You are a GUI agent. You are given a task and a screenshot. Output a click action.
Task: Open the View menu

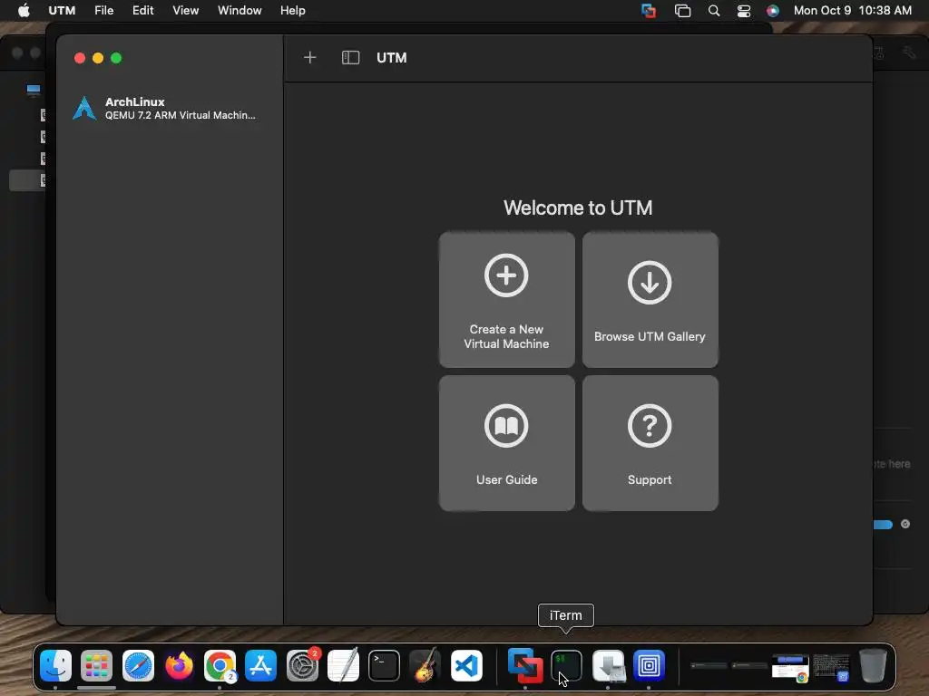click(x=185, y=11)
